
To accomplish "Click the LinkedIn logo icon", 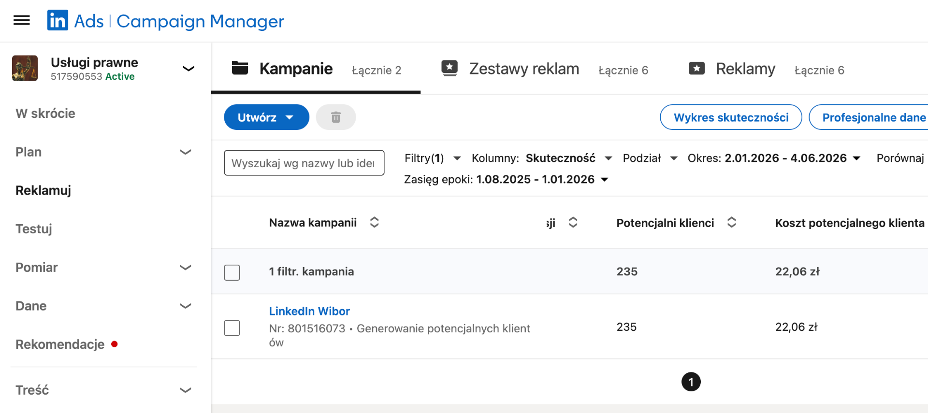I will (58, 20).
